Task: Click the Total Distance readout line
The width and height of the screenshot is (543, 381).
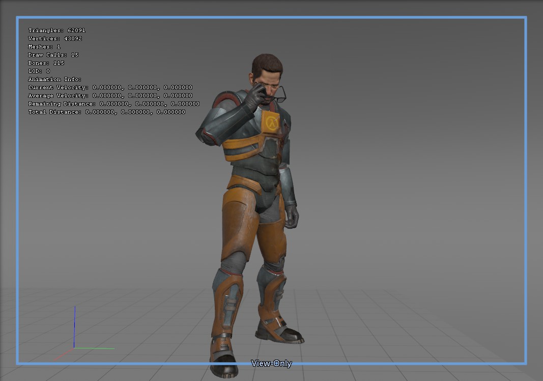Action: tap(107, 112)
